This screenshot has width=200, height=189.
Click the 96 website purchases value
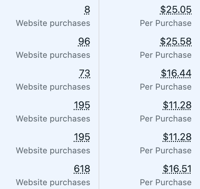point(84,42)
